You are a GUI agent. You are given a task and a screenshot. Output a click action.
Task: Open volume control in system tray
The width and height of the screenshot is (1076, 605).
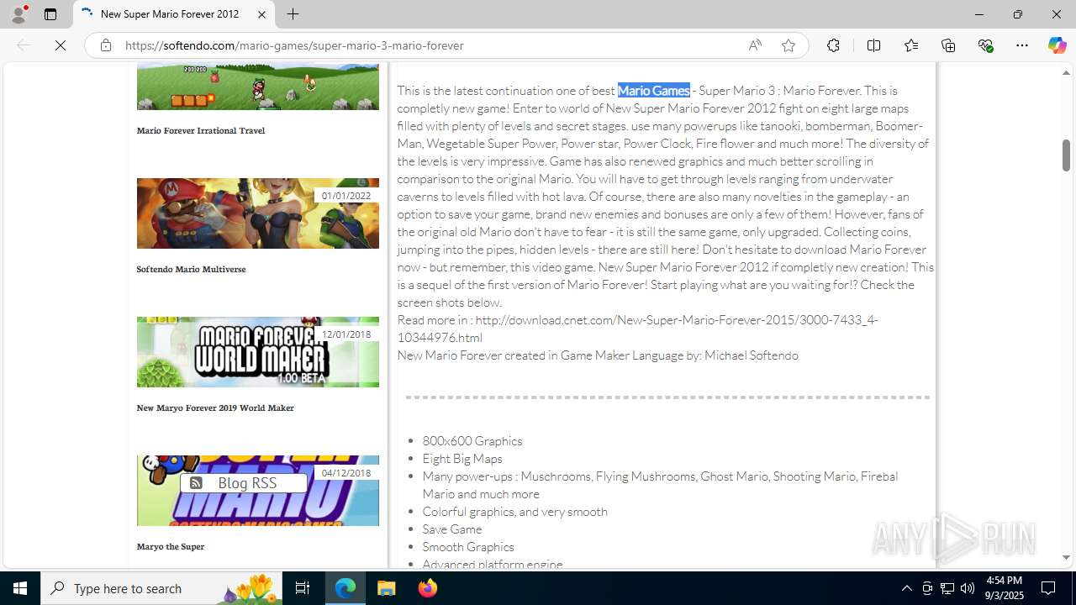(968, 588)
